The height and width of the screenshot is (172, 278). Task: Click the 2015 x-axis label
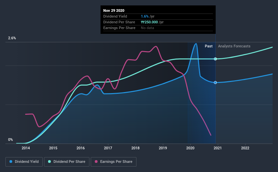pos(53,148)
